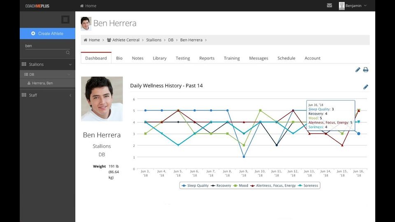Image resolution: width=395 pixels, height=222 pixels.
Task: Click the home icon in top bar
Action: 82,6
